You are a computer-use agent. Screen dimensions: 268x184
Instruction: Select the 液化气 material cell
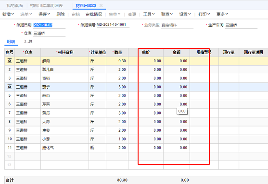point(65,148)
